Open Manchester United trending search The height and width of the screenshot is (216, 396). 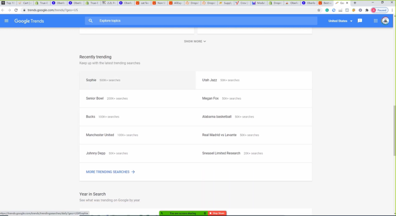[137, 135]
